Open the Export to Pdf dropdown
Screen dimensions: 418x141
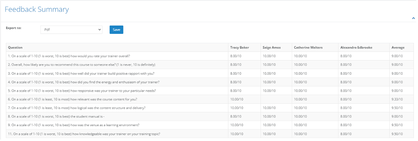coord(72,30)
